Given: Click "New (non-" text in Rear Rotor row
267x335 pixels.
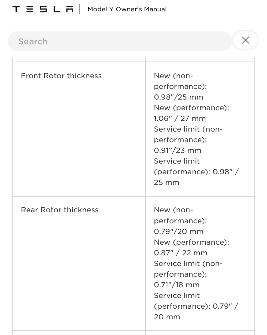Looking at the screenshot, I should [x=173, y=210].
